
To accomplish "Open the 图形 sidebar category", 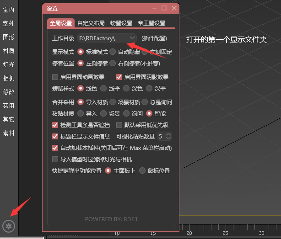I will point(9,37).
